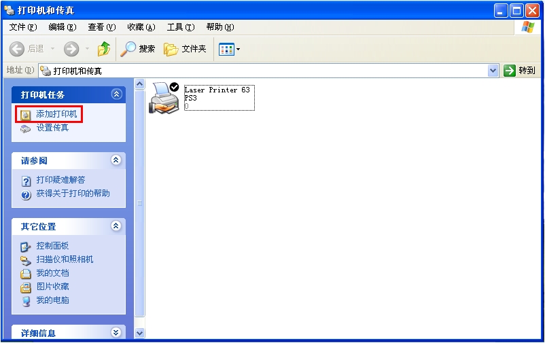This screenshot has height=343, width=545.
Task: Click the 获得关于打印的帮助 link
Action: [x=73, y=194]
